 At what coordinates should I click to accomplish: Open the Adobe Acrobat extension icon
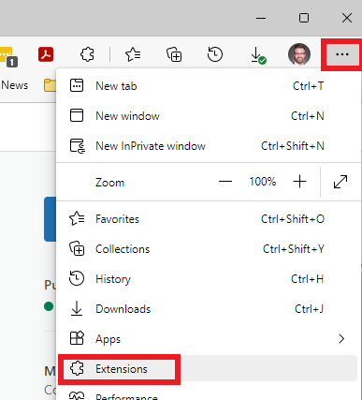click(x=46, y=54)
